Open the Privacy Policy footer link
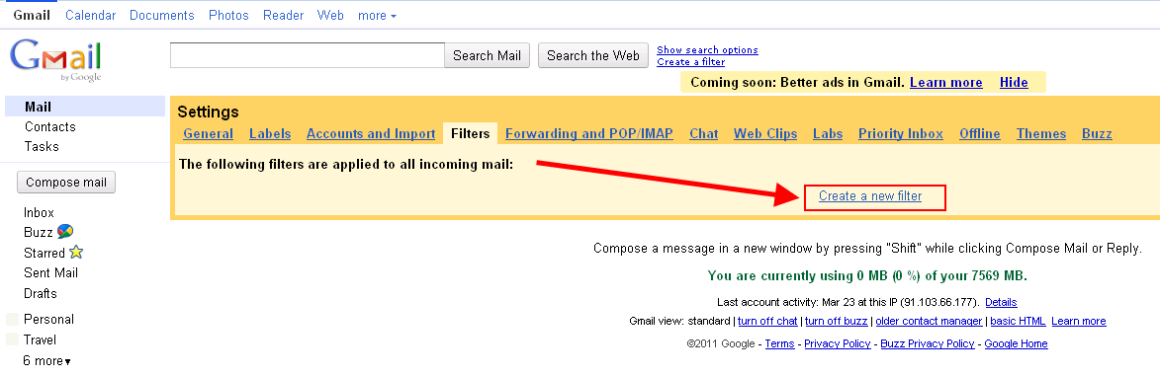This screenshot has width=1160, height=376. click(x=838, y=343)
